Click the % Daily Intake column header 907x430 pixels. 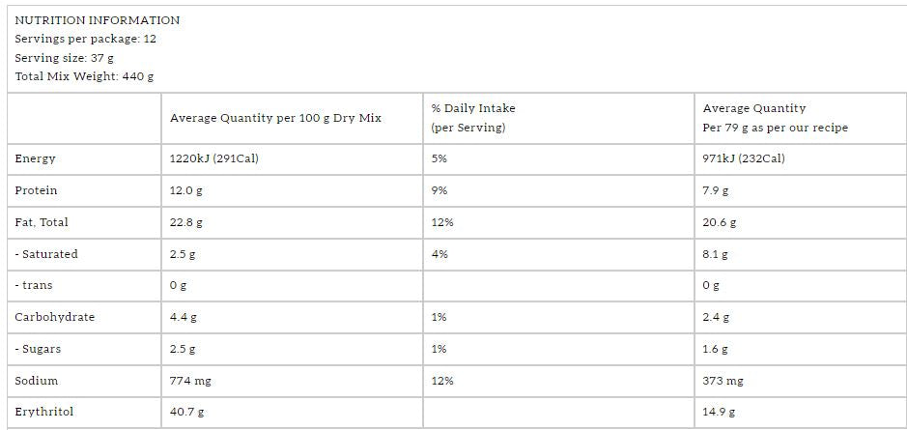point(473,109)
